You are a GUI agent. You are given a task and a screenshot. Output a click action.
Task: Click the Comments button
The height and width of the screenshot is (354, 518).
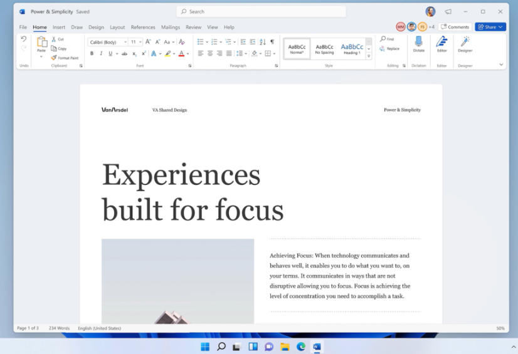pos(455,27)
